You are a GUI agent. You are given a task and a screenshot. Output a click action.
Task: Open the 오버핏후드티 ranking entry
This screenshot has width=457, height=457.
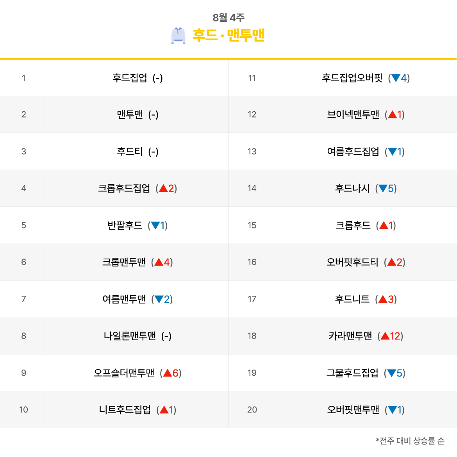tap(352, 262)
